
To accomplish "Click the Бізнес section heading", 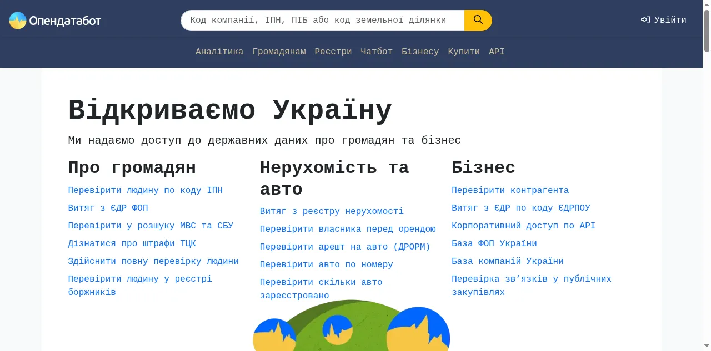I will coord(483,167).
